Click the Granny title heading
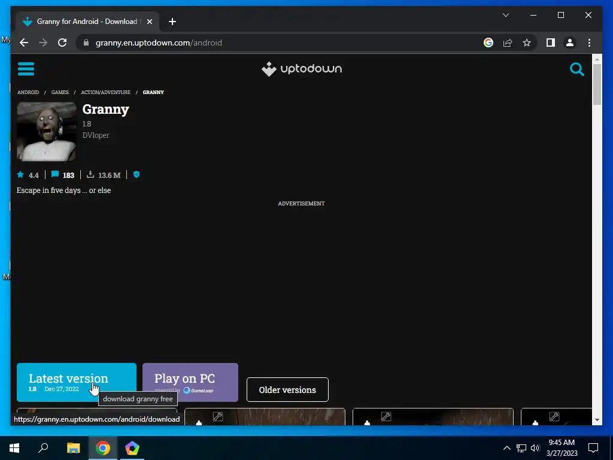The height and width of the screenshot is (460, 613). tap(105, 109)
